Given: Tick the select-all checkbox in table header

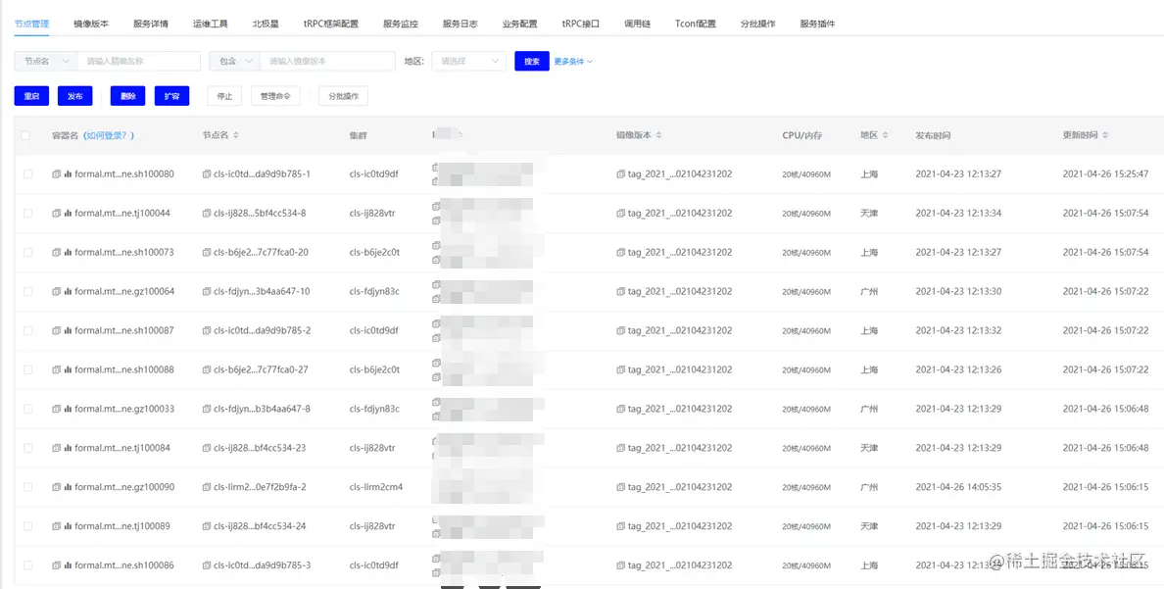Looking at the screenshot, I should 26,135.
